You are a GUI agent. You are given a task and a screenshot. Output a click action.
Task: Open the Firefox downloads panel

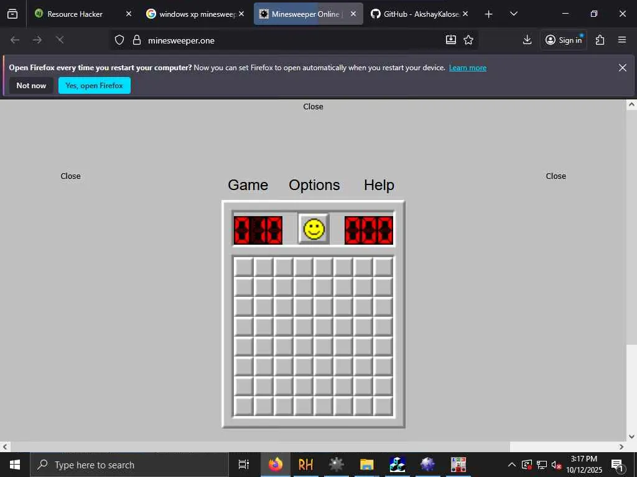click(x=528, y=40)
